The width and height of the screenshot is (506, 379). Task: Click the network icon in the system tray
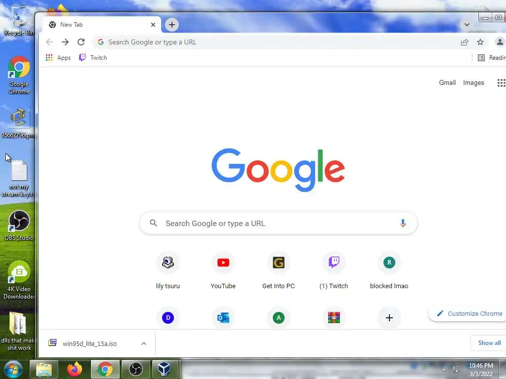[x=456, y=369]
